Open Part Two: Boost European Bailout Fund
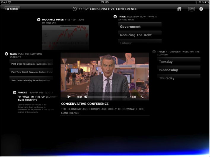 tap(32, 72)
